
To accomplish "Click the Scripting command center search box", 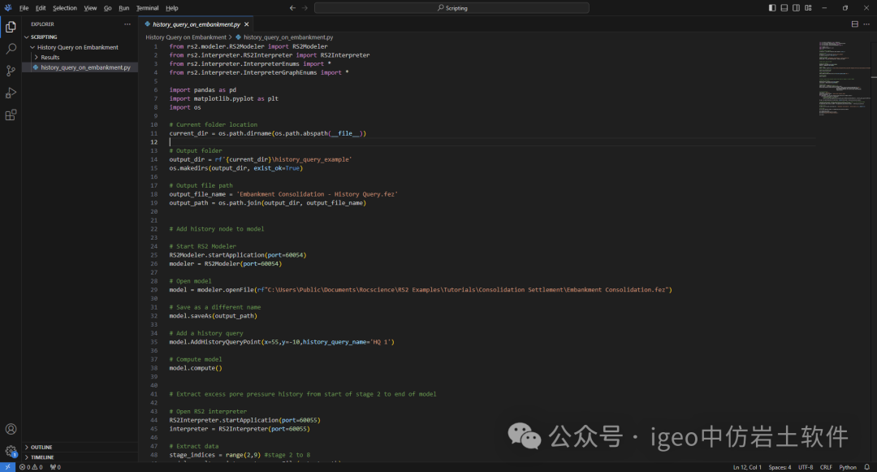I will (x=451, y=8).
